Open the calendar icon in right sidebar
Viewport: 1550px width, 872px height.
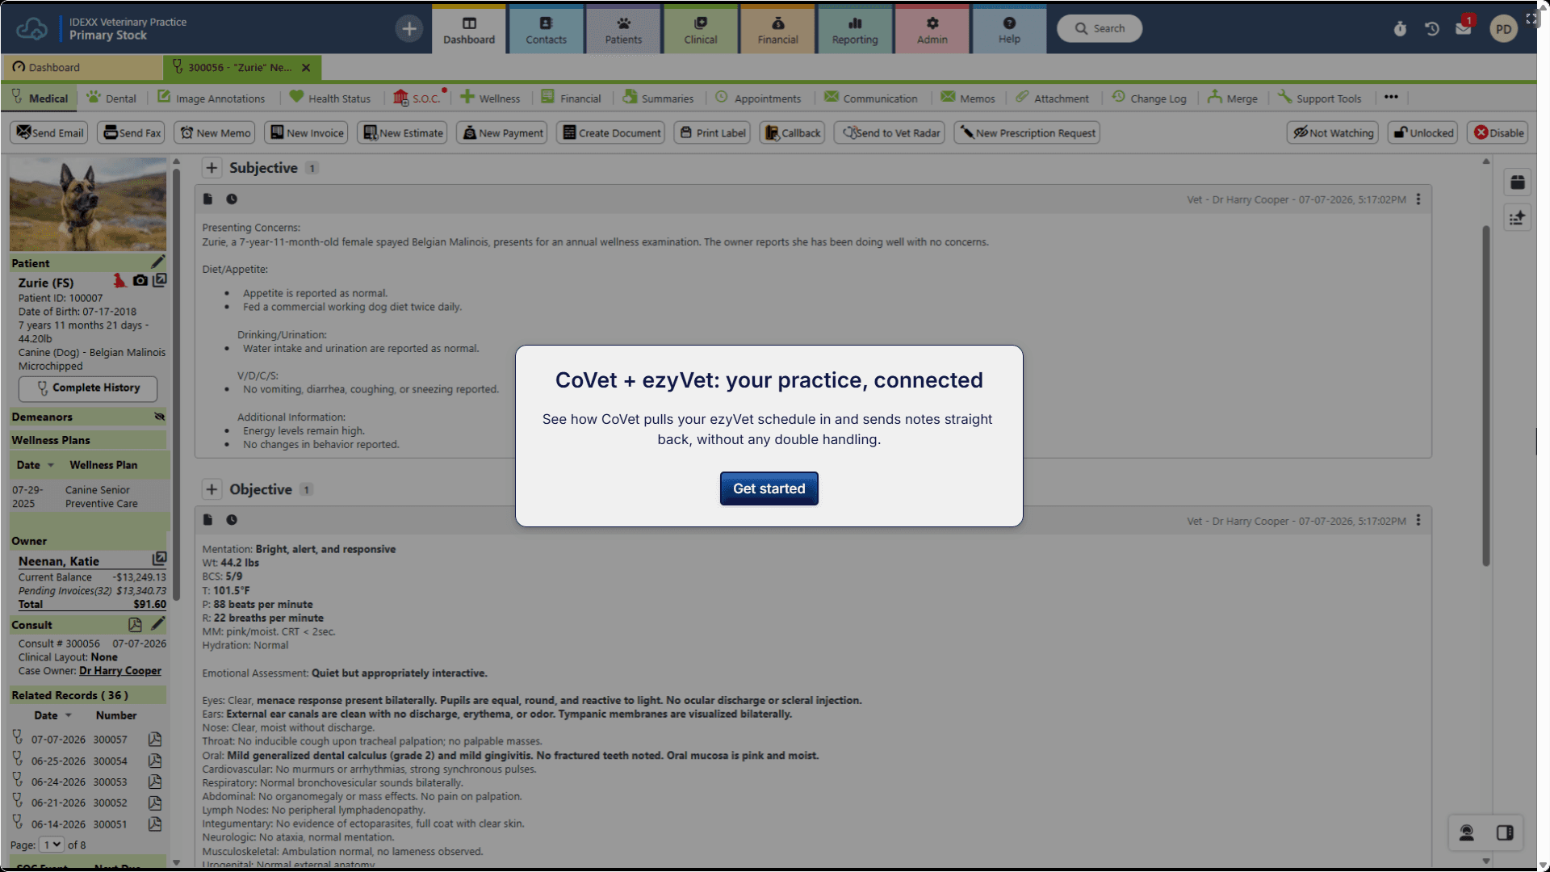1518,182
